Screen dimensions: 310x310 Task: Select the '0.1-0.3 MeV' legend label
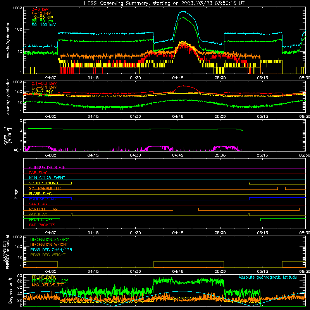pos(44,83)
